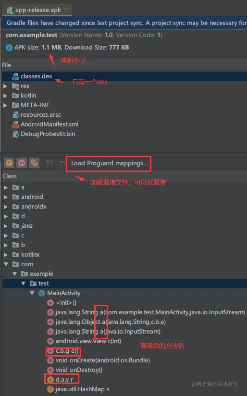Close the app-release.apk tab

click(x=66, y=10)
